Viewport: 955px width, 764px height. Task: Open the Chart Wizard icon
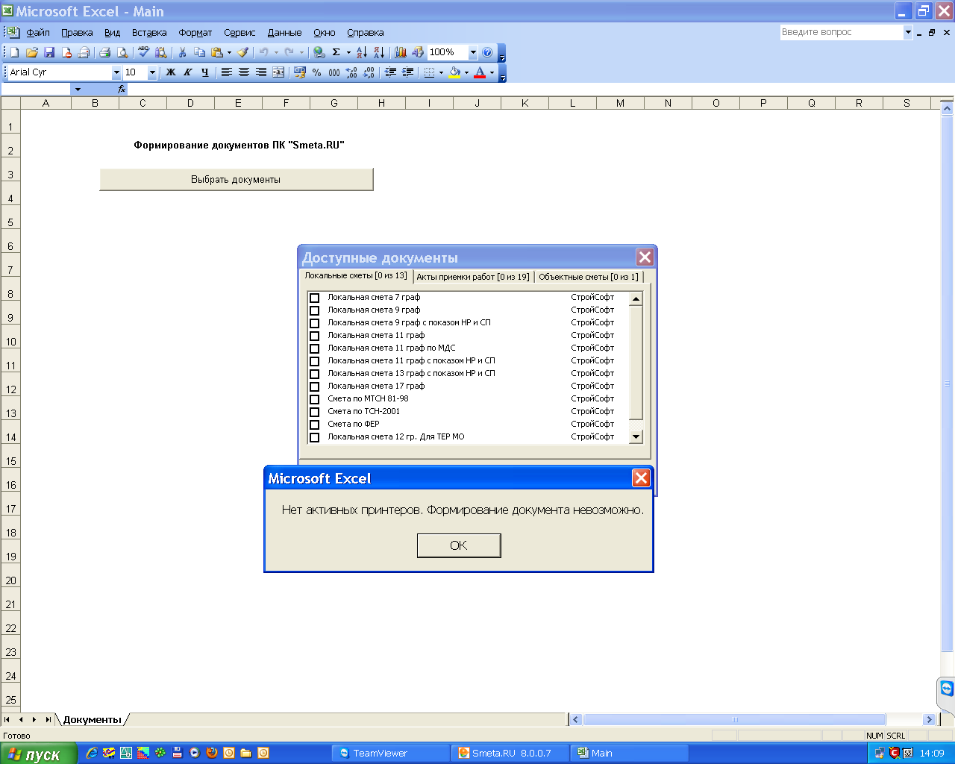click(x=401, y=52)
